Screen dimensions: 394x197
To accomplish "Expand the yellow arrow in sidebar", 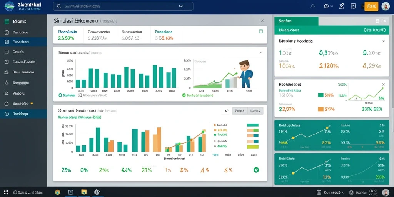I will point(32,103).
